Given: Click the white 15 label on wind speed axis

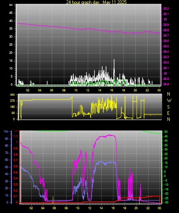Looking at the screenshot, I should 11,61.
